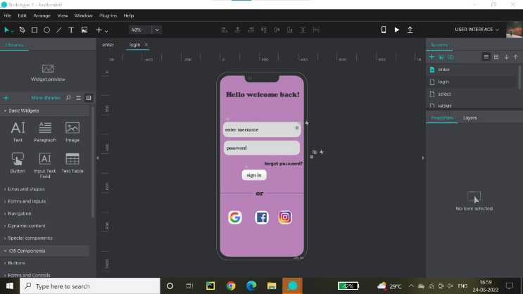
Task: Open the Plug-ins menu
Action: [x=108, y=15]
